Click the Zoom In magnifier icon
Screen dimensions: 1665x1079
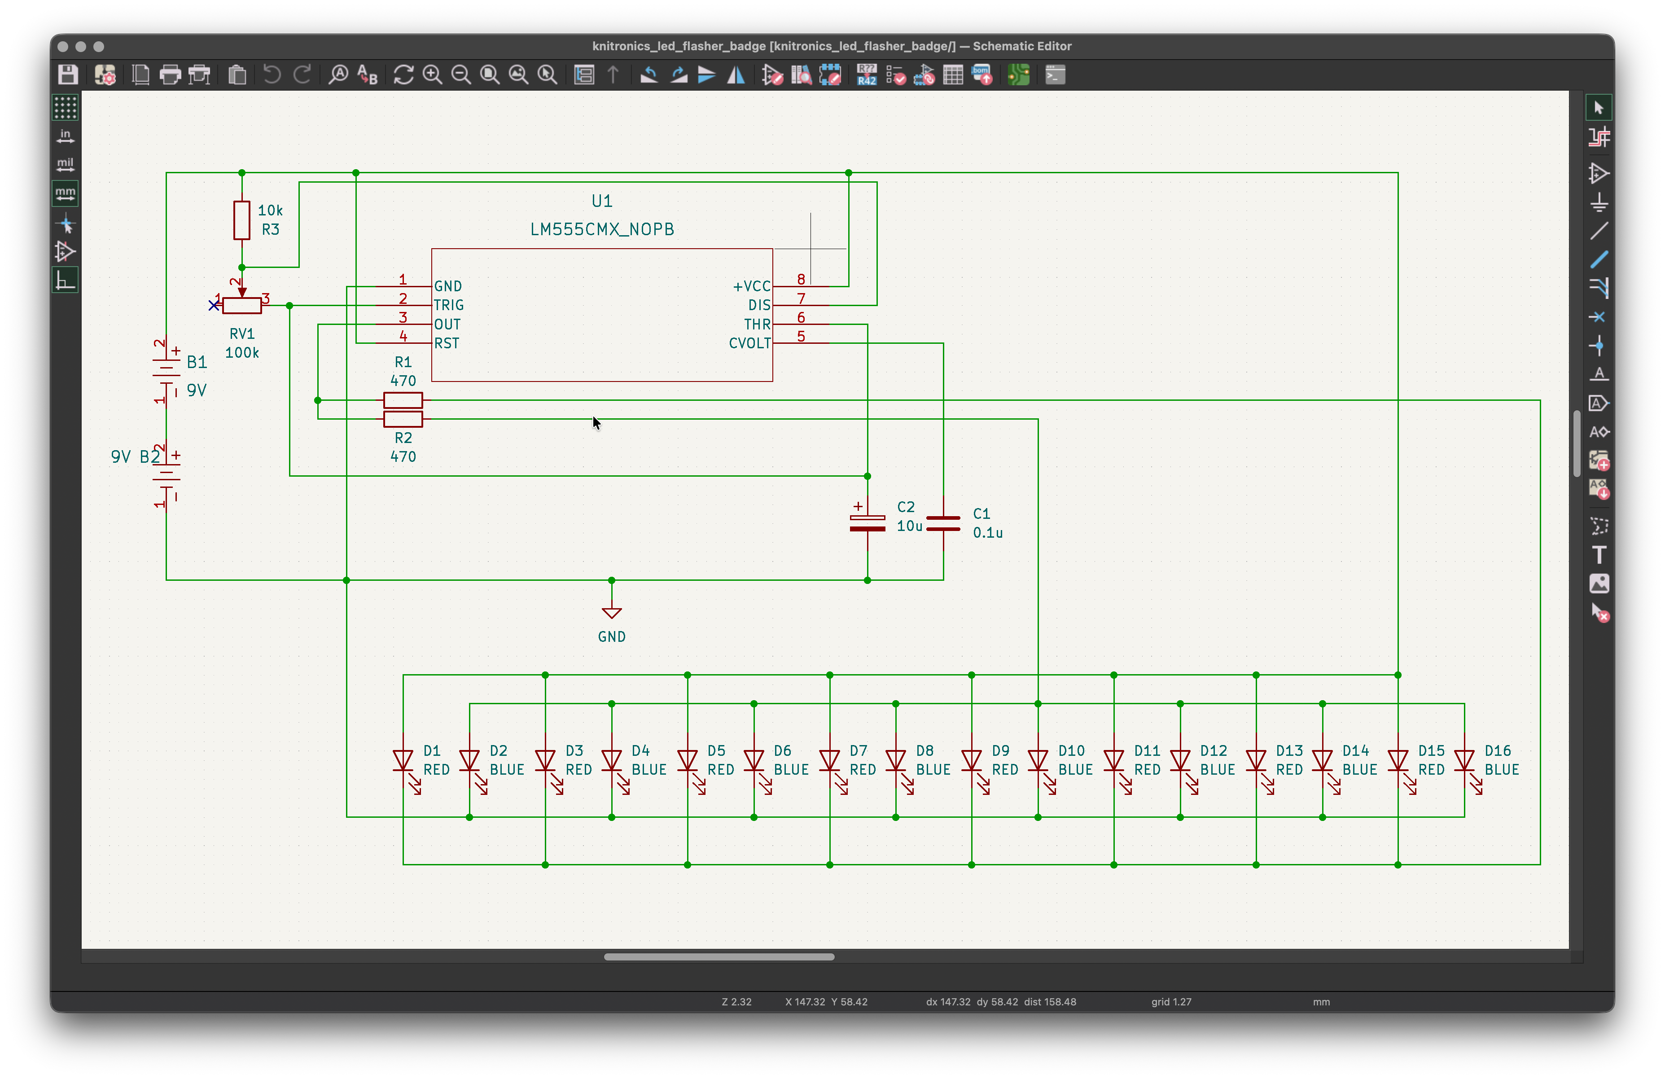[432, 75]
